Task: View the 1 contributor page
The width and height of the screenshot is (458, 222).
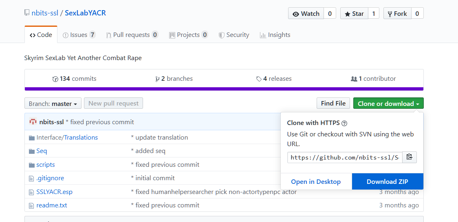Action: pyautogui.click(x=374, y=79)
